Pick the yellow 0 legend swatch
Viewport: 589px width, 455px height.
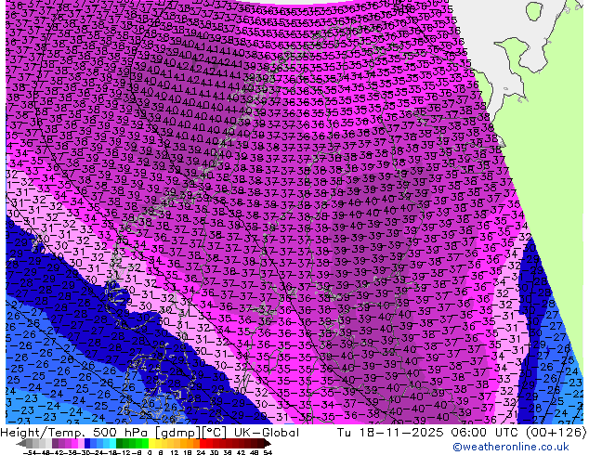tap(151, 443)
